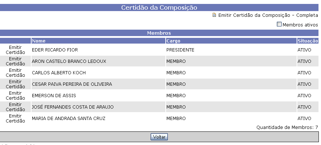321x145 pixels.
Task: Emitir Certidão for Aron Castelo Branco Ledoux
Action: 15,61
